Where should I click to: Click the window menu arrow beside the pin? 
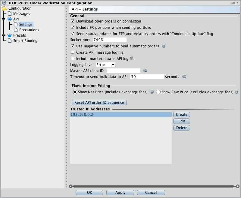click(x=237, y=3)
